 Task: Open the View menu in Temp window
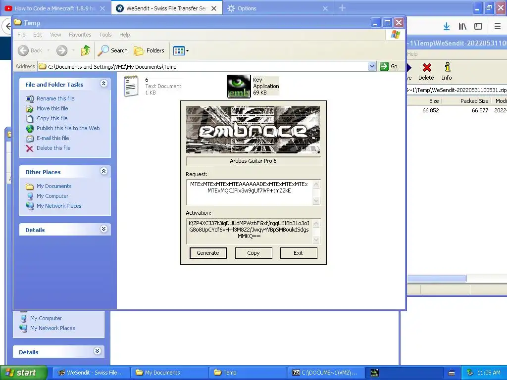[x=55, y=35]
